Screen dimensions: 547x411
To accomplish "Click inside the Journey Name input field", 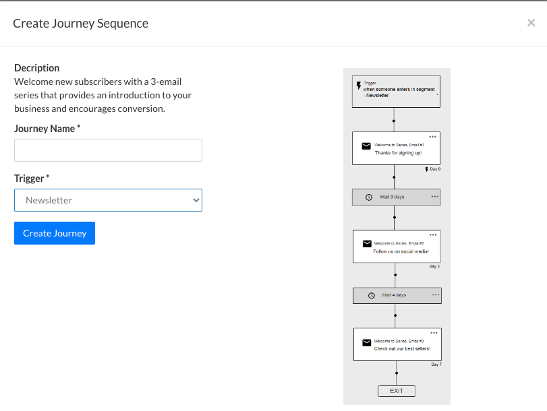I will [x=108, y=150].
